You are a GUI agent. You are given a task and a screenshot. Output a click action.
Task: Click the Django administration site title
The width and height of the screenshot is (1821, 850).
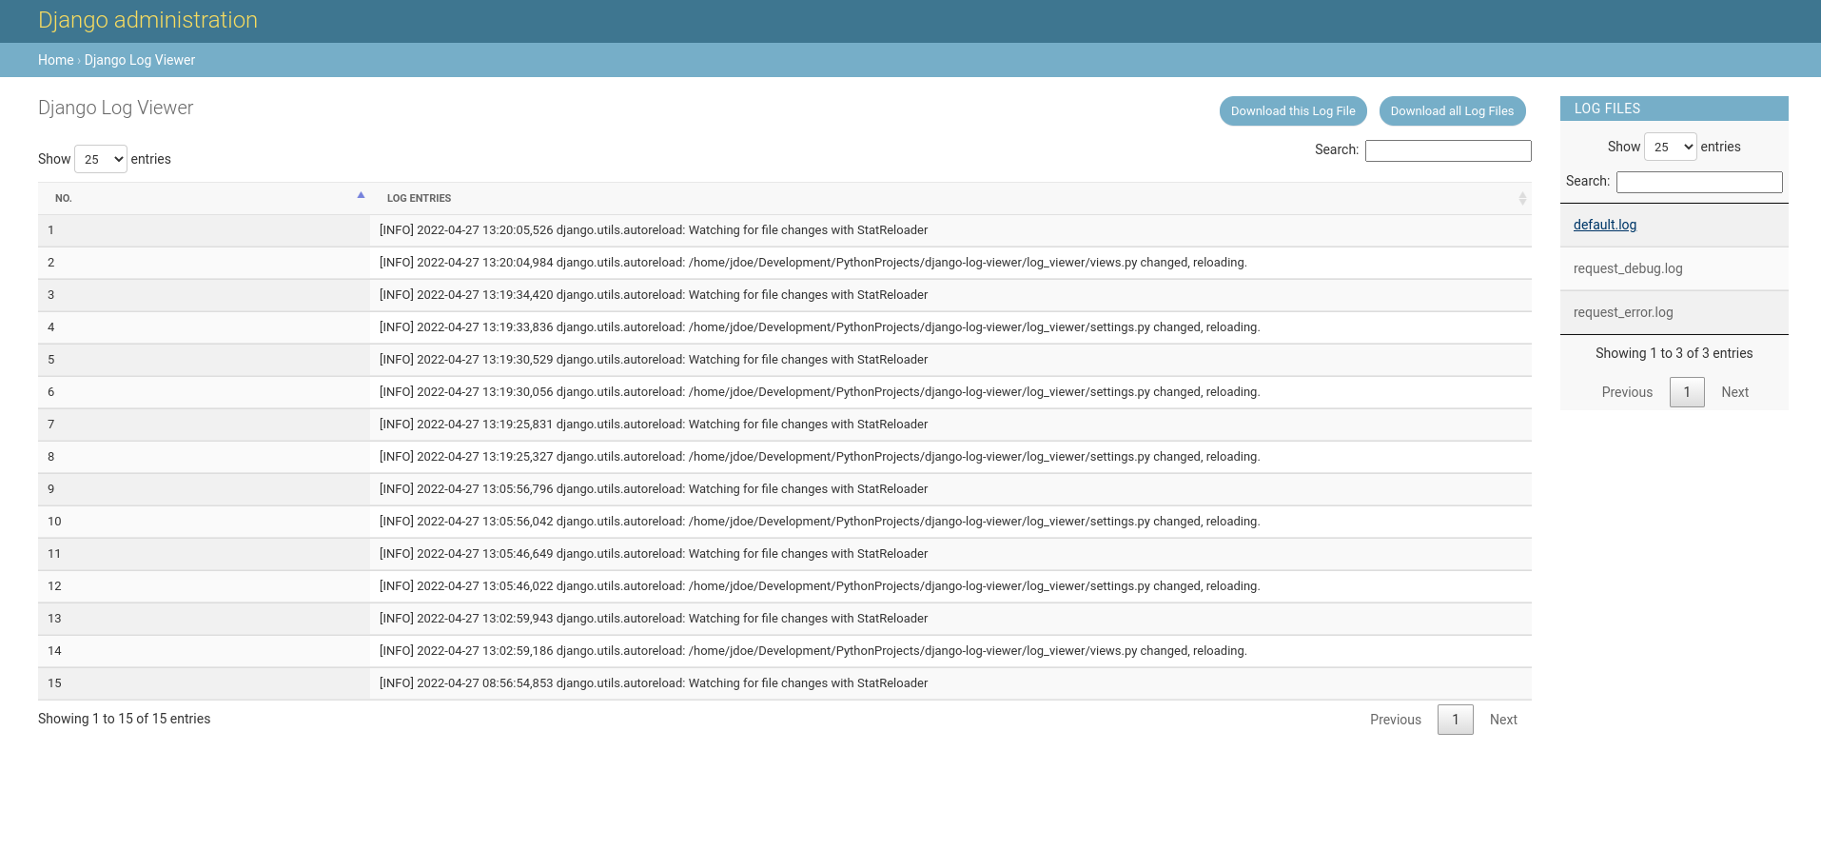click(x=147, y=20)
